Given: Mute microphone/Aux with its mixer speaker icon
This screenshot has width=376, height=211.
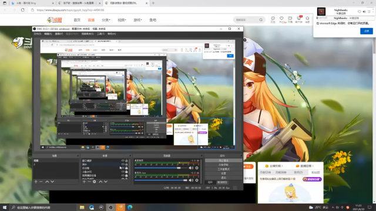Looking at the screenshot, I should coord(191,180).
